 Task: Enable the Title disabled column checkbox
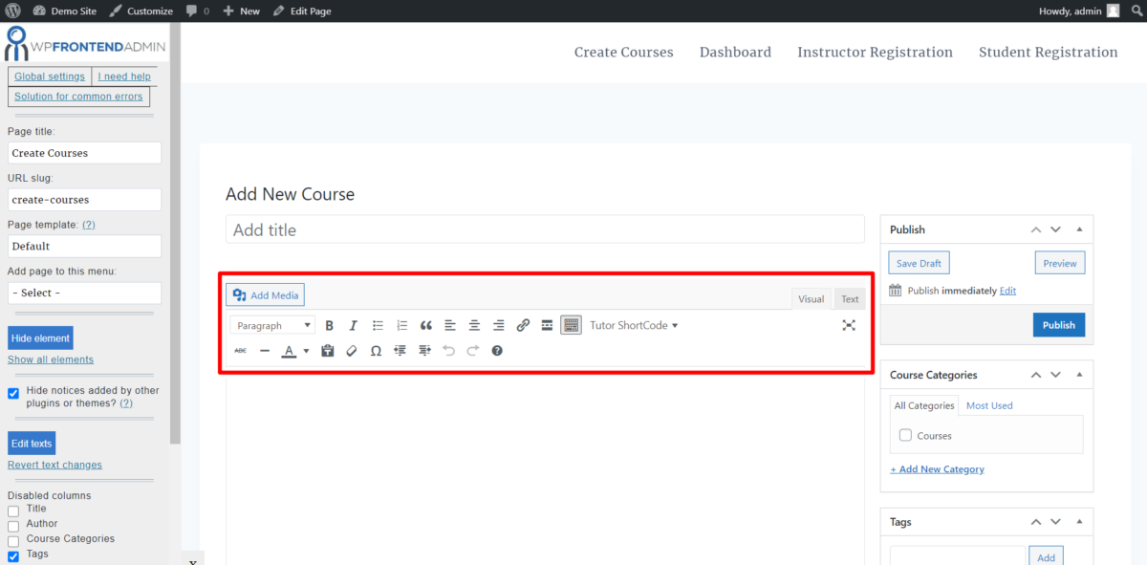click(x=15, y=509)
